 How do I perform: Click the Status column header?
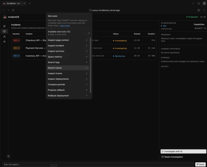click(116, 34)
